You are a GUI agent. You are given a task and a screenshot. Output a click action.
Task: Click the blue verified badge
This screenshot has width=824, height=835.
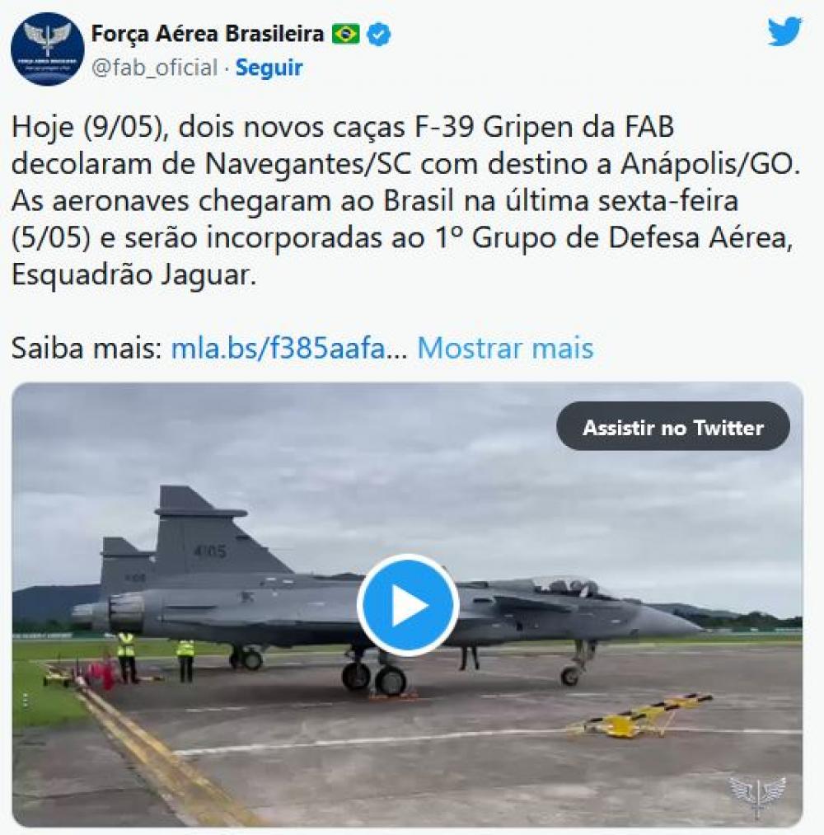(x=379, y=34)
